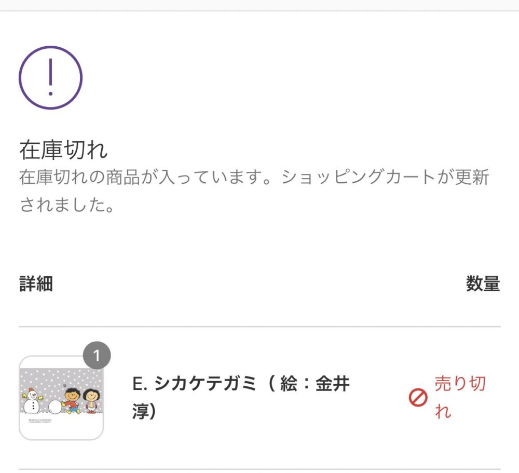
Task: Click the girl character in product thumbnail
Action: (92, 400)
